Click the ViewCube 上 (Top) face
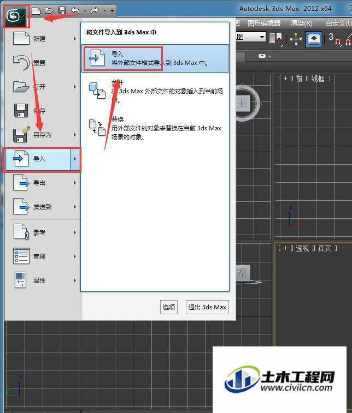The width and height of the screenshot is (352, 413). pos(243,103)
